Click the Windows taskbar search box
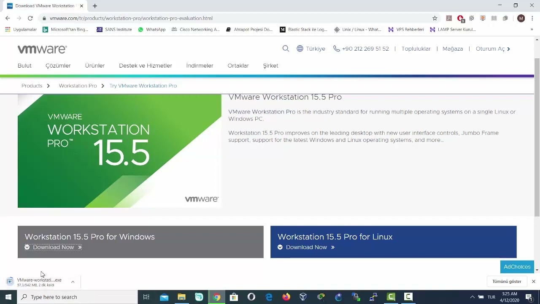Screen dimensions: 540x304 click(77, 297)
